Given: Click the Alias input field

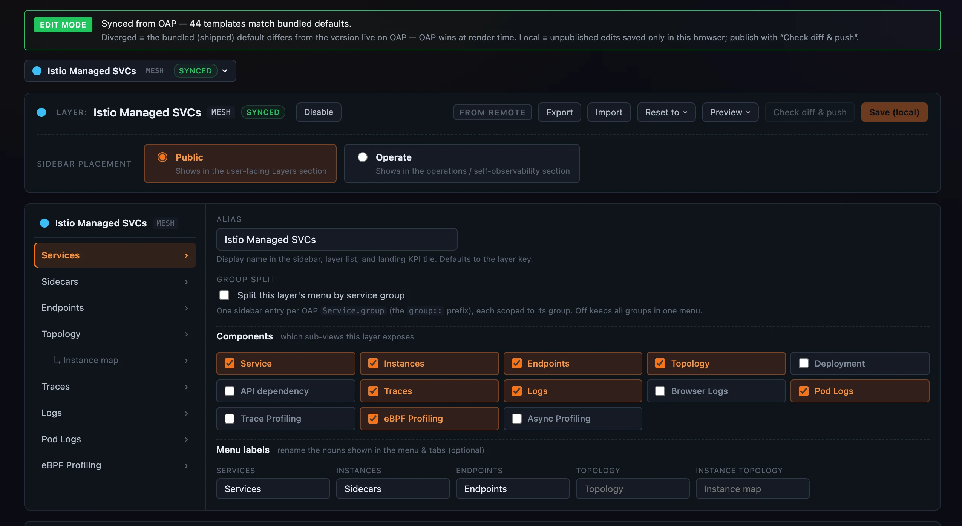Looking at the screenshot, I should (x=337, y=239).
